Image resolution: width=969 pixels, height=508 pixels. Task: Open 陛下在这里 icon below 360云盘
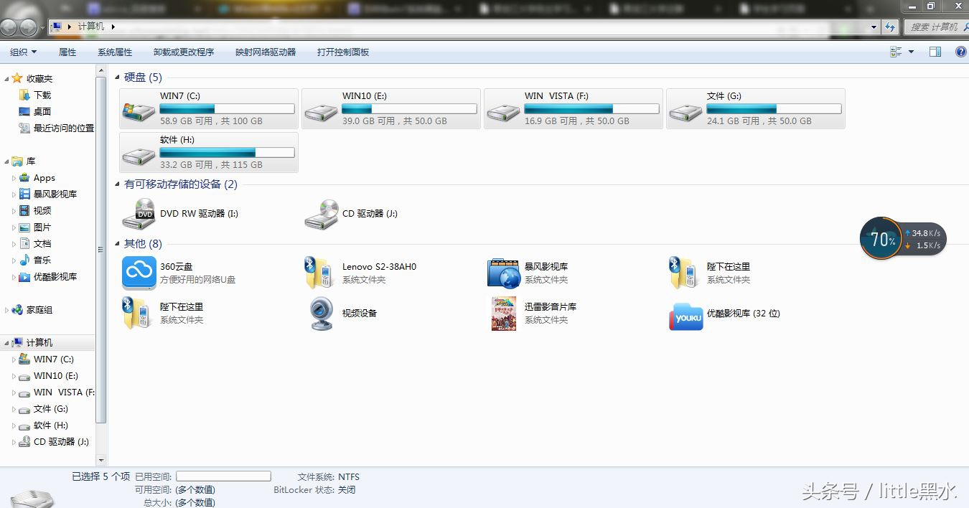click(136, 313)
